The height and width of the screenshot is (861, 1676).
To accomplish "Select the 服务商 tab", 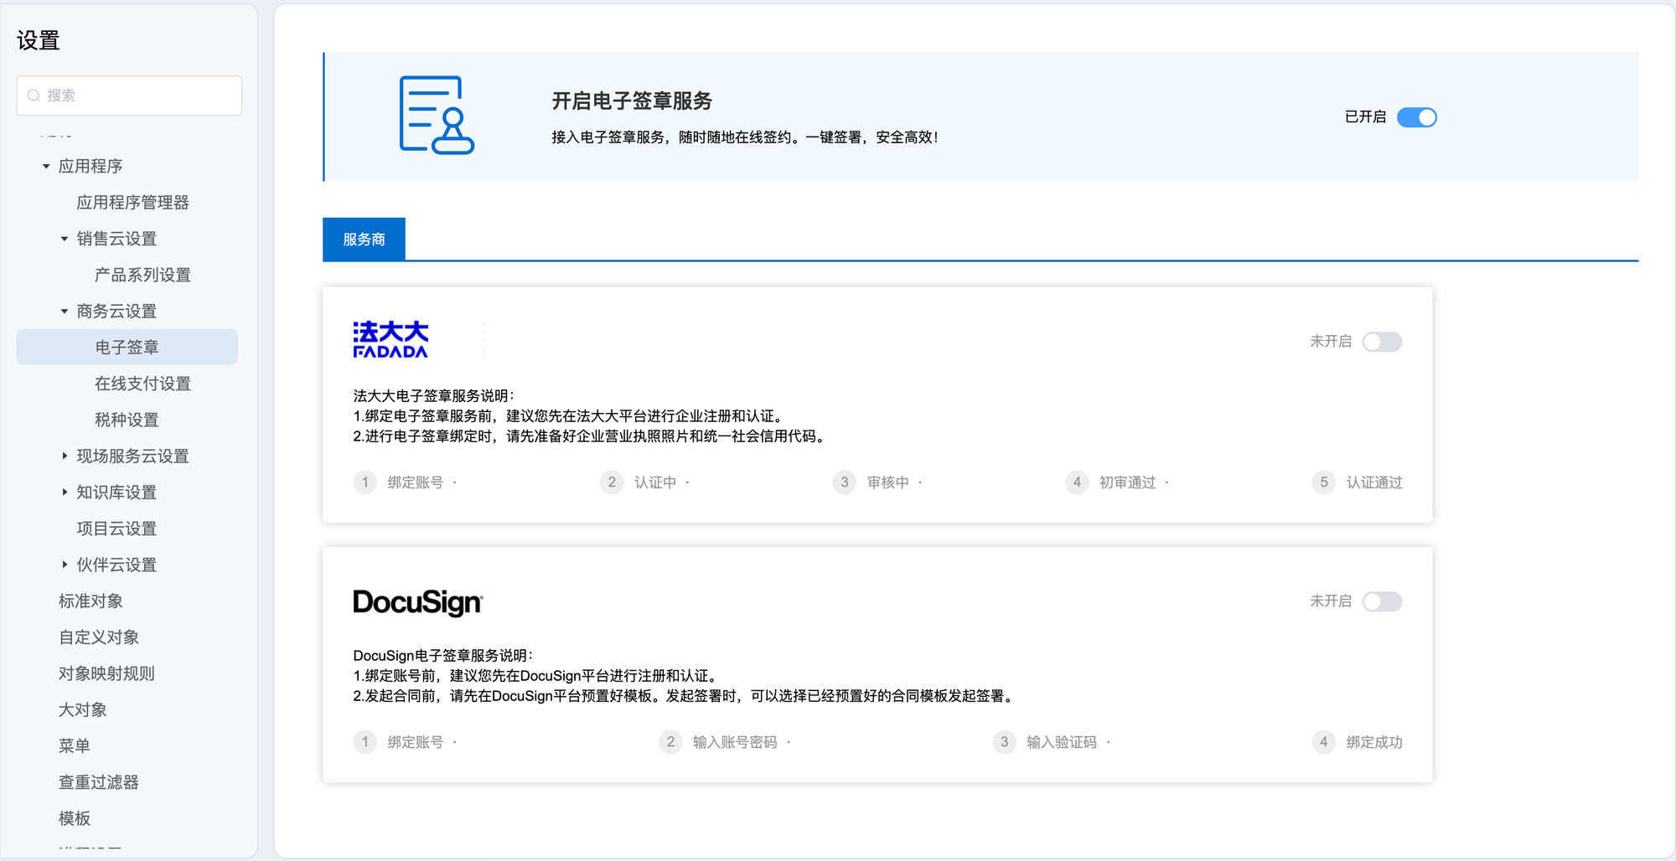I will [364, 240].
